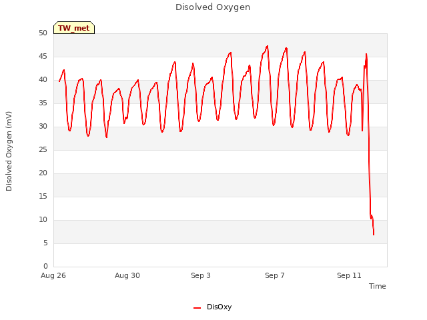
Task: Click the 45 y-axis tick value
Action: (43, 57)
